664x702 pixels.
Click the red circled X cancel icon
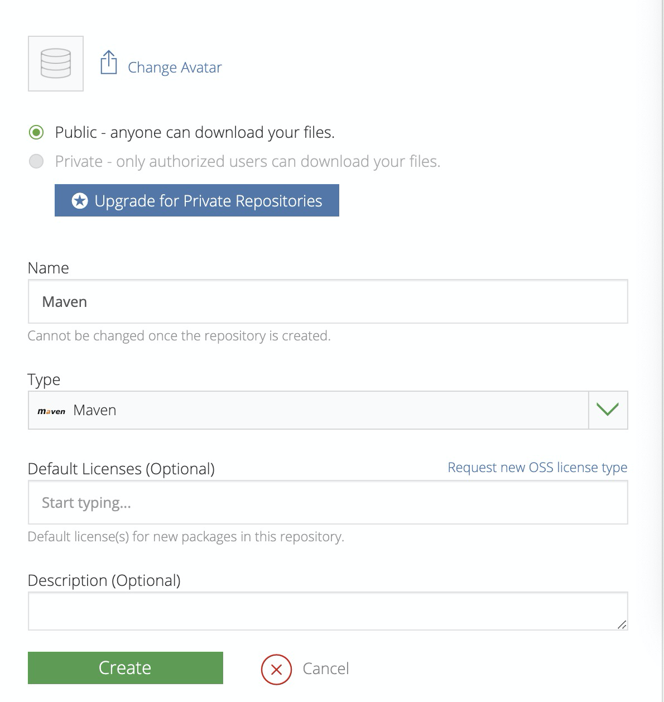point(276,669)
